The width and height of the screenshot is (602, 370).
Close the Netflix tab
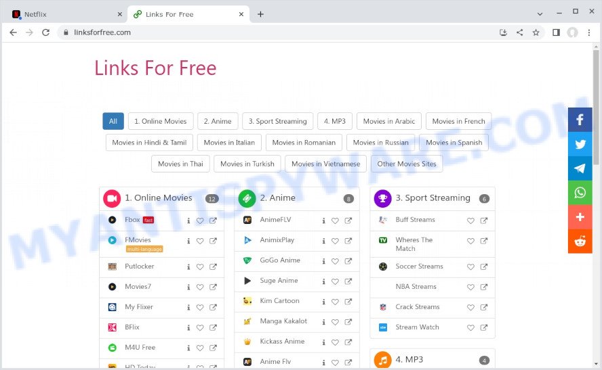[120, 14]
